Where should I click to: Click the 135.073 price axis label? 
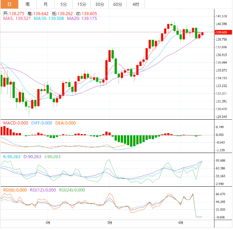point(221,70)
